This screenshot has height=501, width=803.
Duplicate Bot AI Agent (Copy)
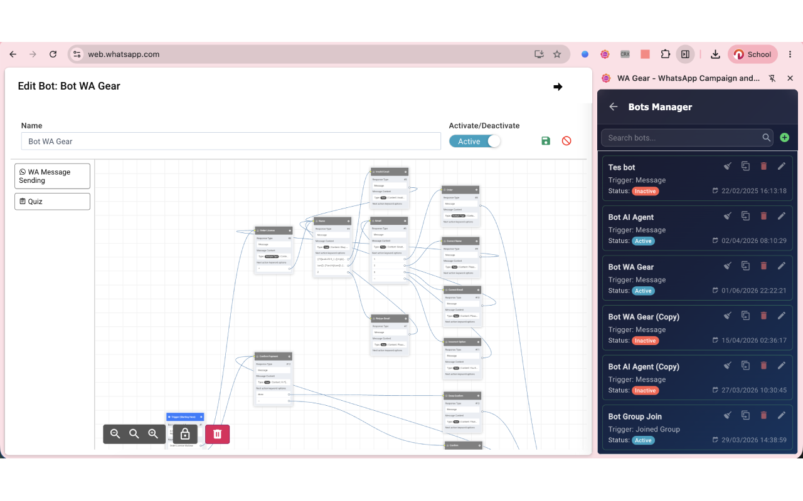(x=745, y=366)
